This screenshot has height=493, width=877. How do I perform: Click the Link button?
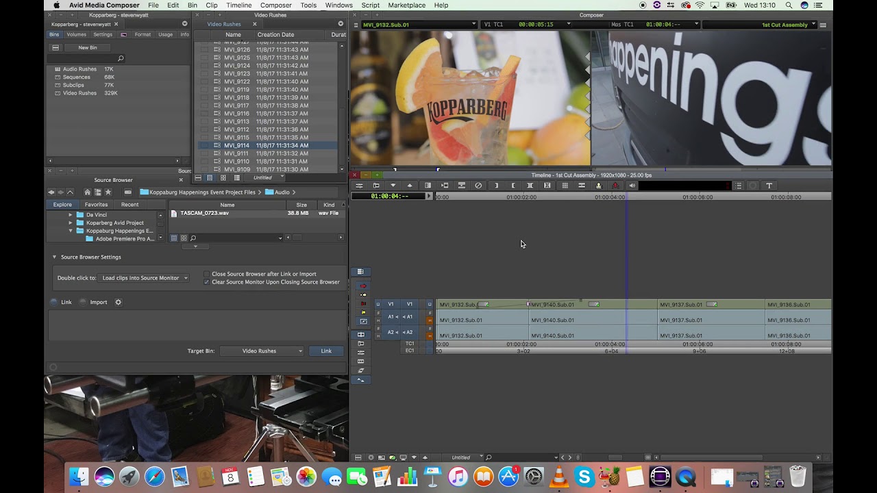[326, 351]
